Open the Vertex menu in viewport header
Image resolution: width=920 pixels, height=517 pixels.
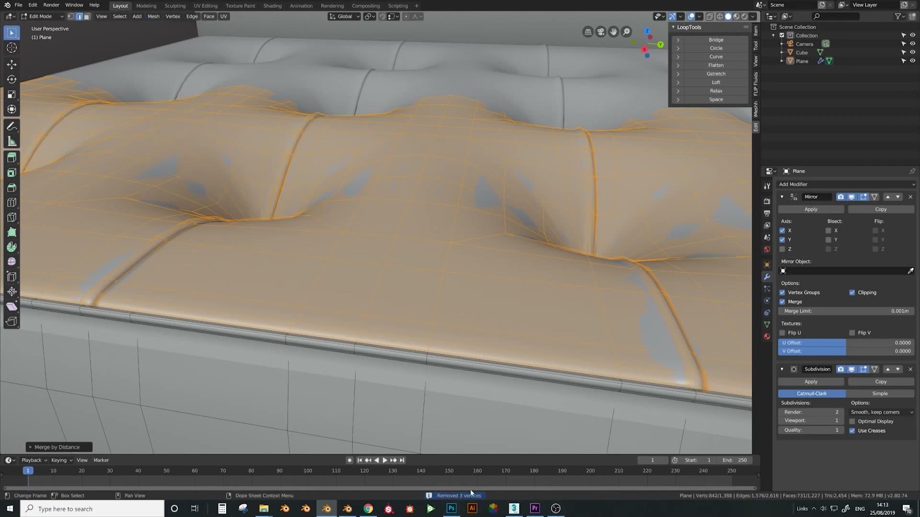(x=172, y=16)
